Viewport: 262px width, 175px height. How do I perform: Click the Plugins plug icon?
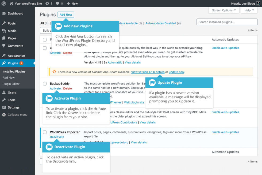4,63
